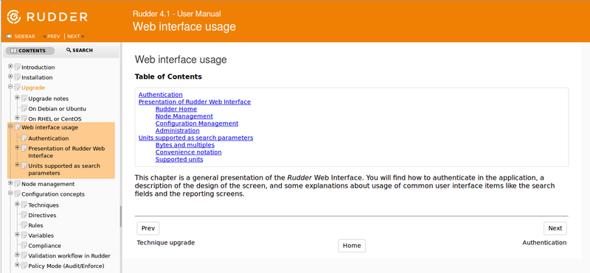Expand the Techniques tree node
Screen dimensions: 590x273
(17, 205)
